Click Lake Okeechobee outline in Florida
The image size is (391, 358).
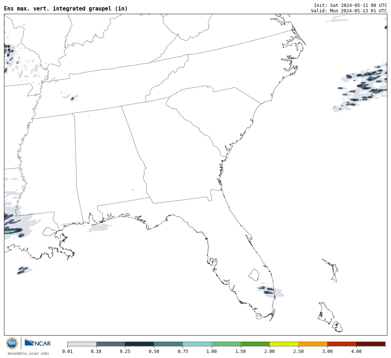[x=254, y=275]
